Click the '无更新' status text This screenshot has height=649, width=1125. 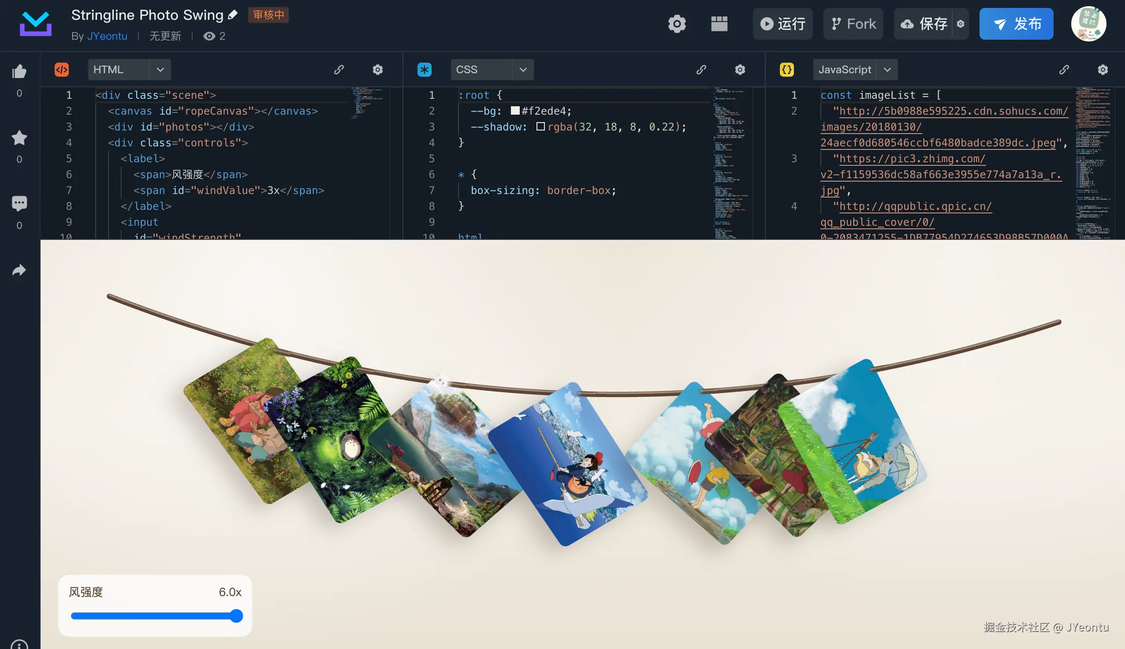(x=165, y=36)
